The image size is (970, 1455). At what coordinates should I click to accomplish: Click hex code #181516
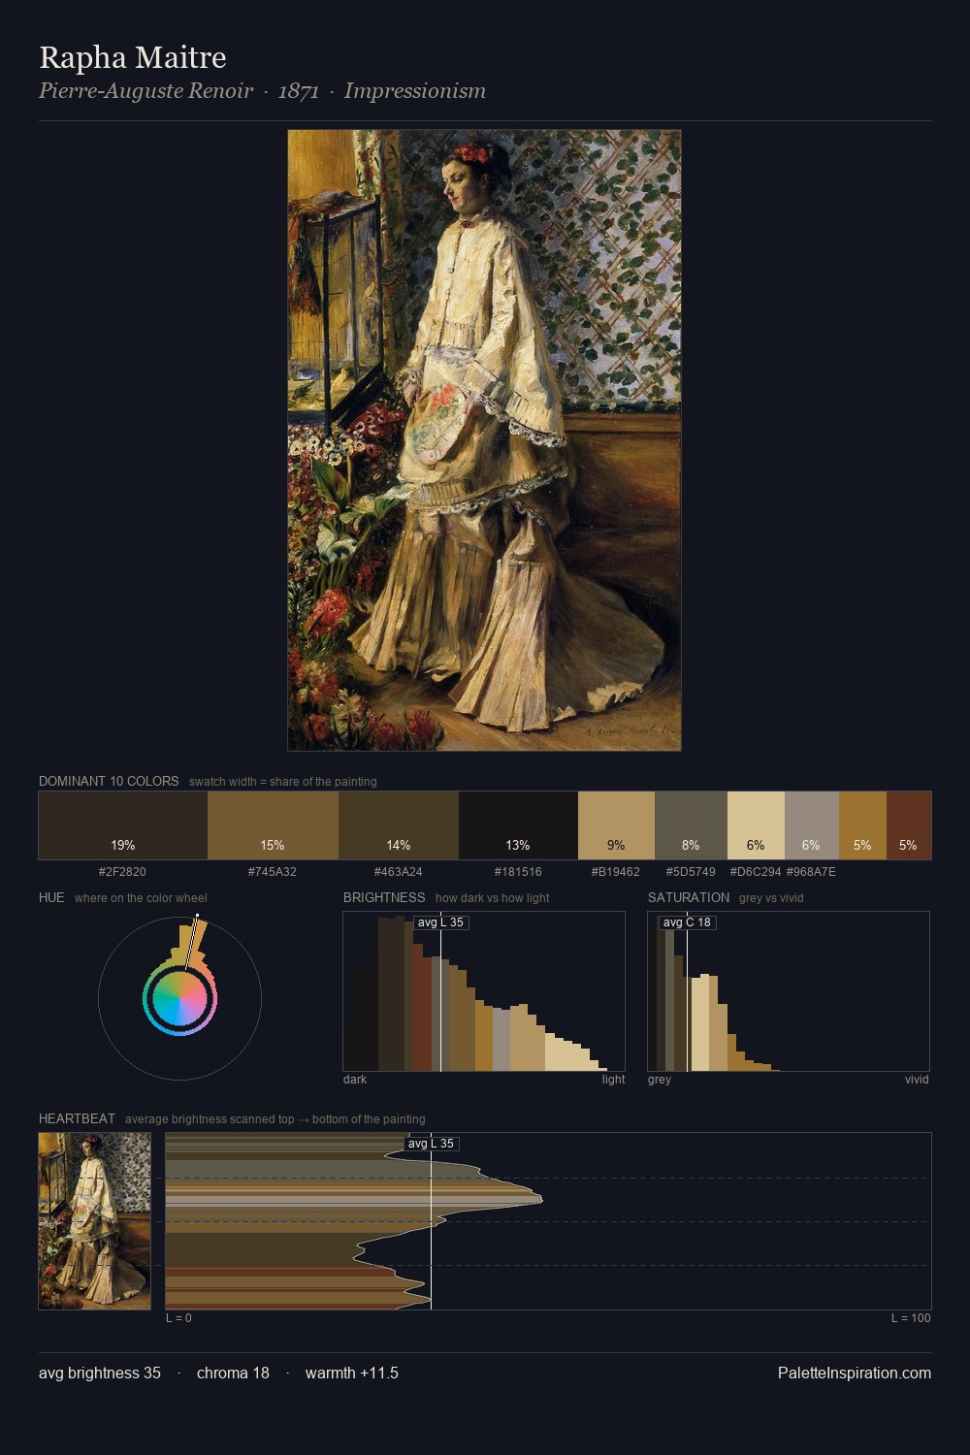[x=518, y=872]
